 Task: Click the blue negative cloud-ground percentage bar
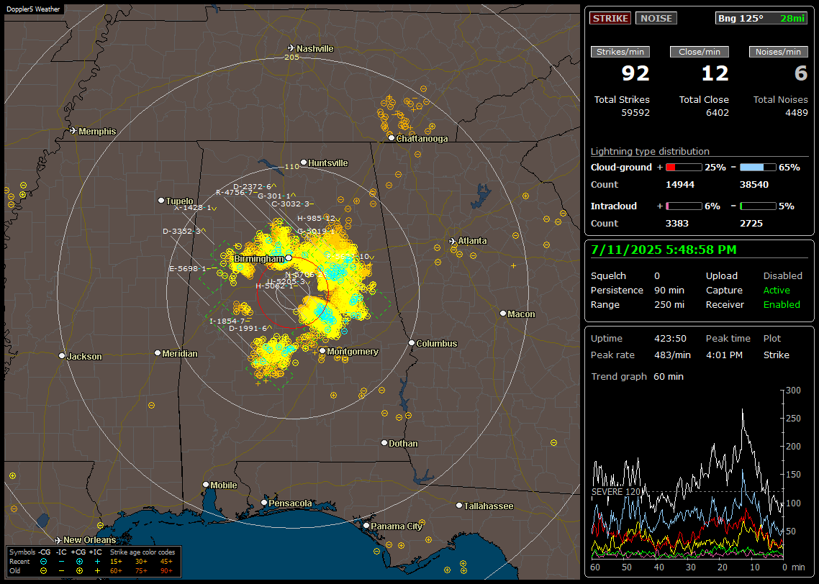pos(758,168)
